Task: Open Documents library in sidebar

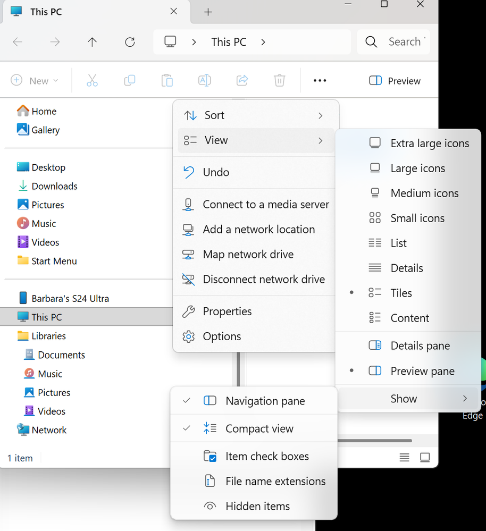Action: point(54,355)
